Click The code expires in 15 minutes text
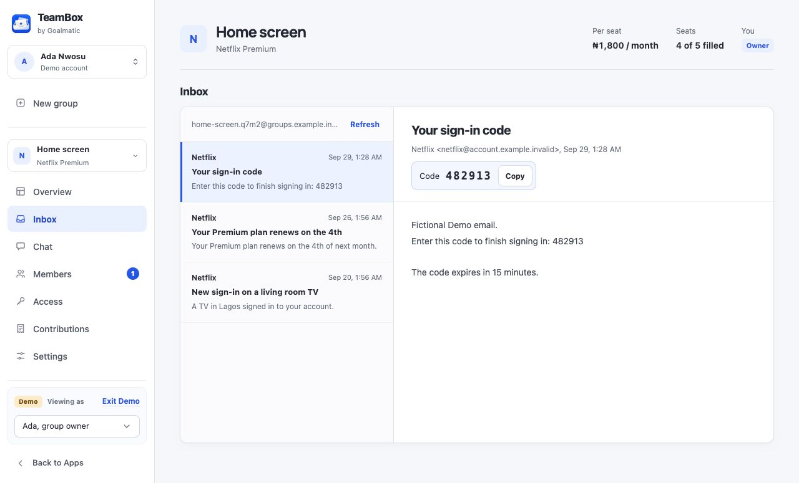Image resolution: width=799 pixels, height=483 pixels. click(x=474, y=272)
